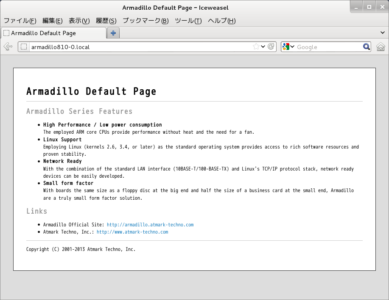This screenshot has height=300, width=389.
Task: Open the ブックマーク(B) menu
Action: [146, 21]
